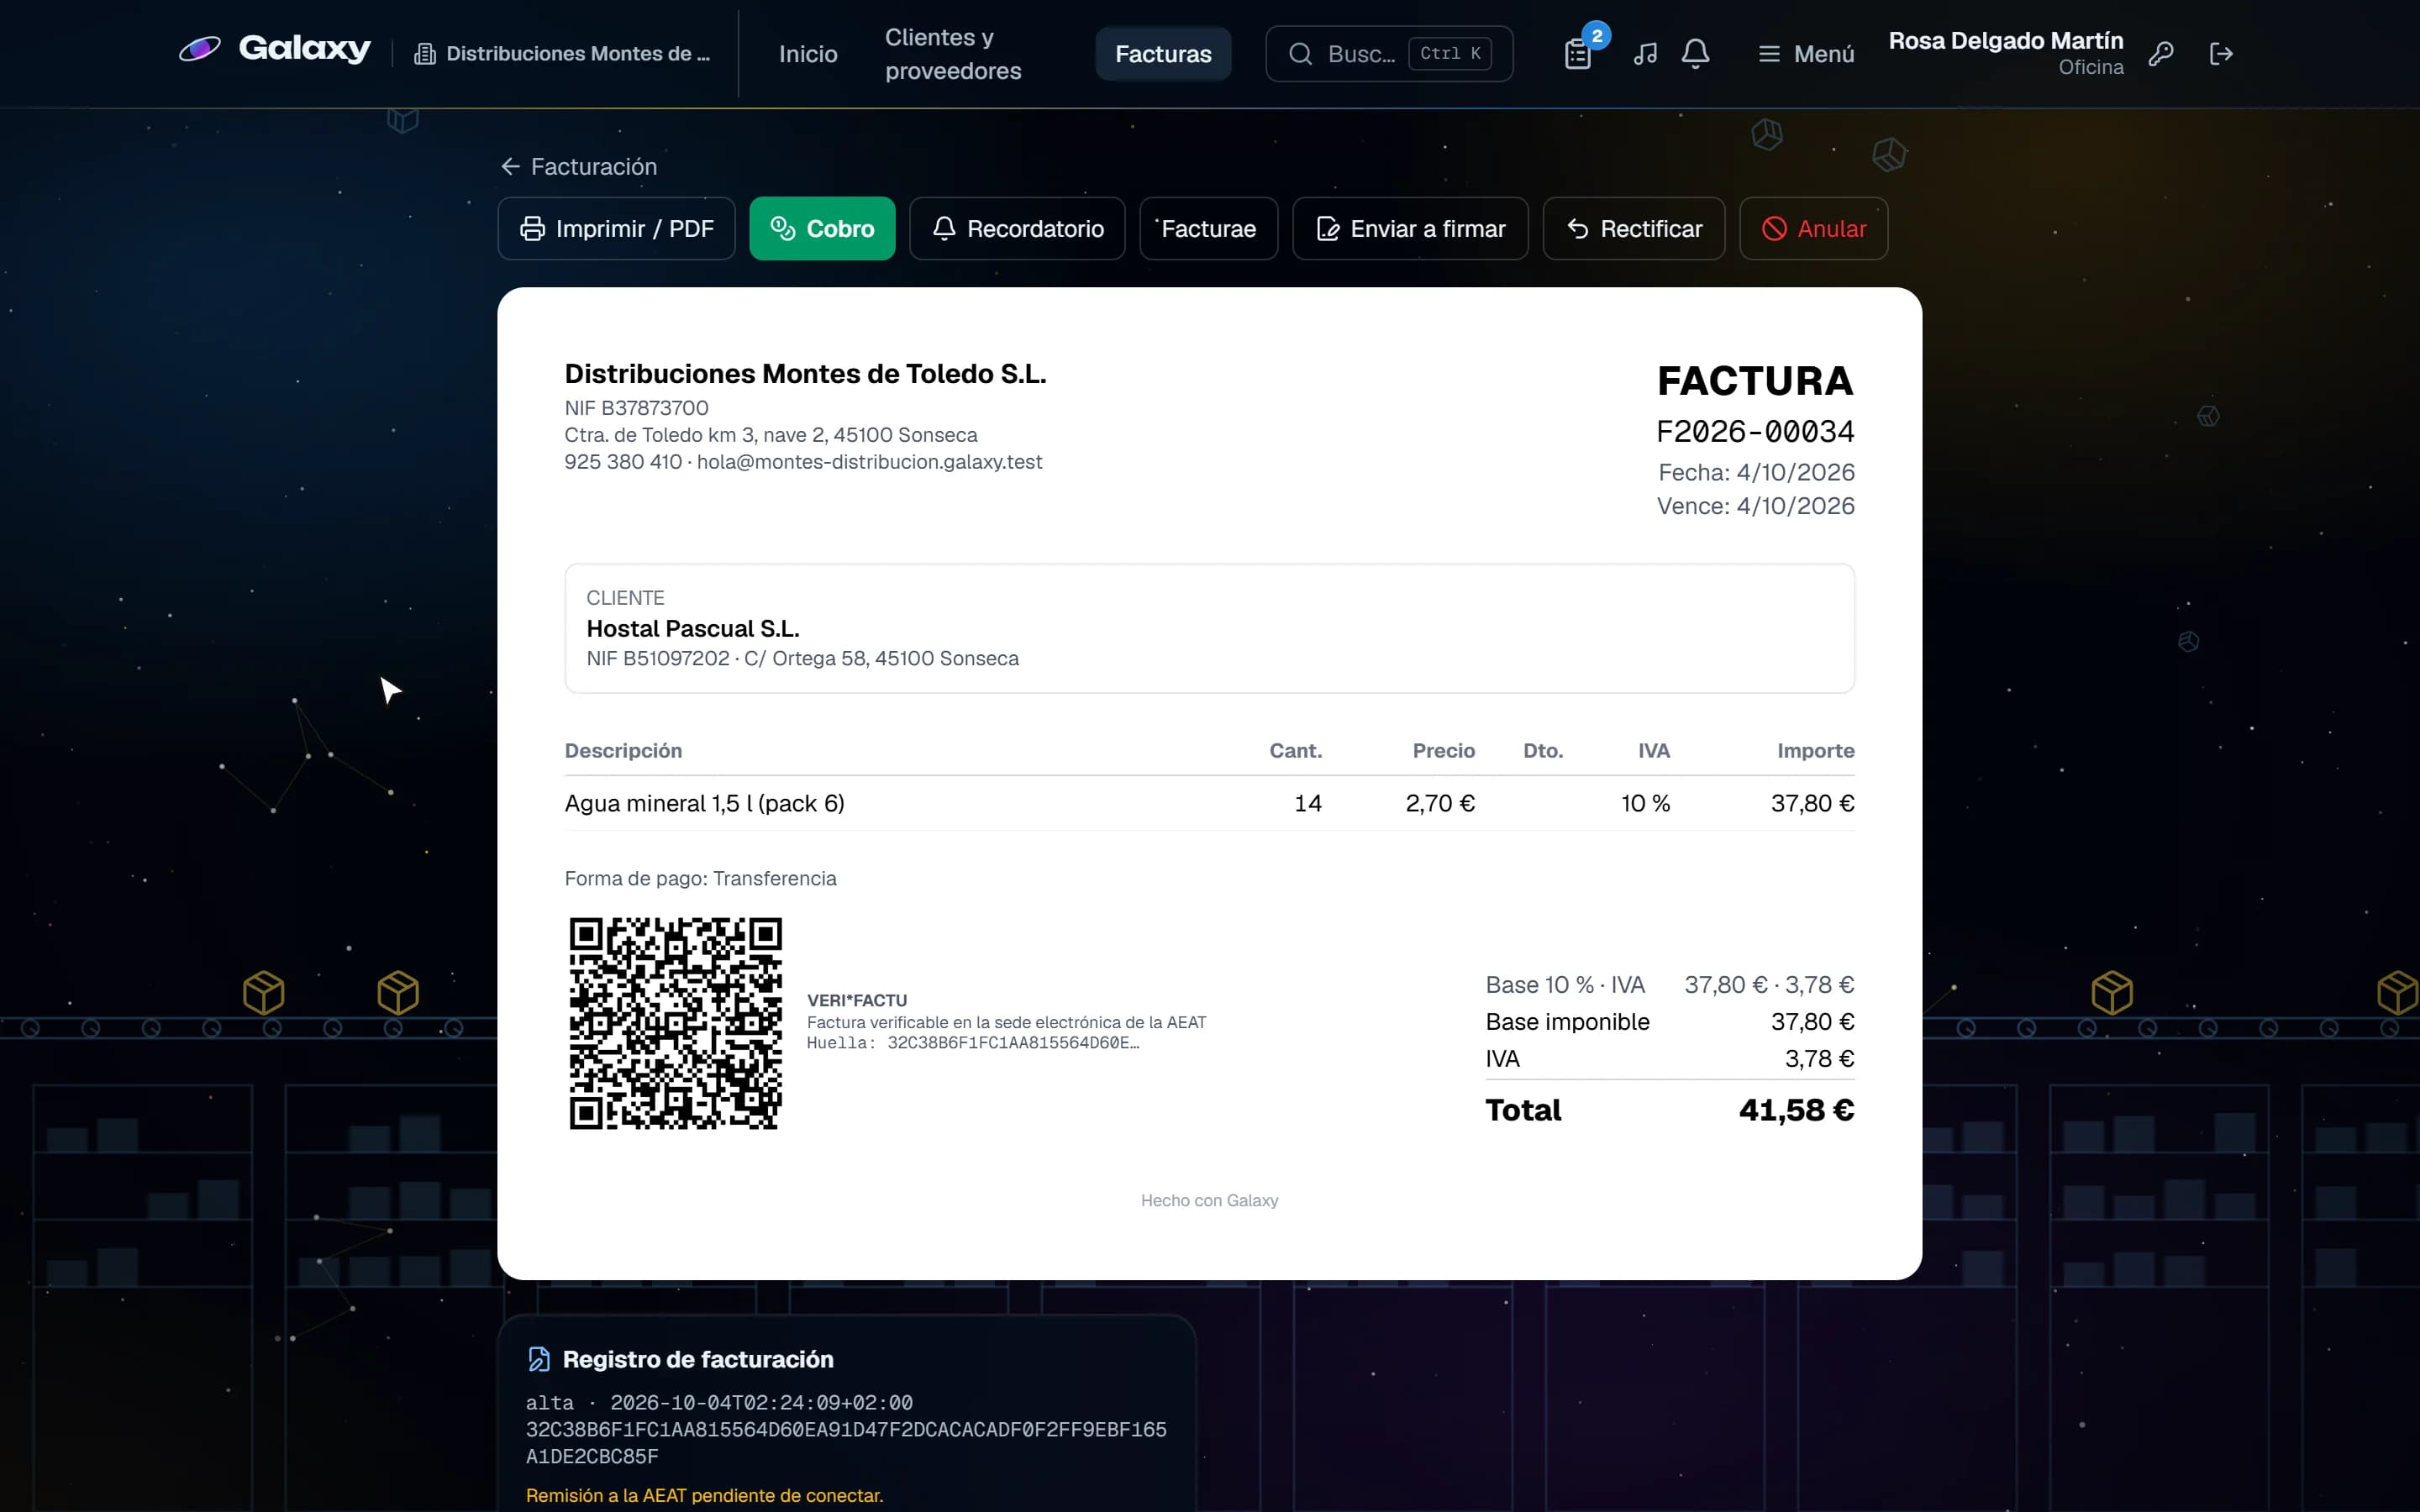Focus the Busc... search field
The image size is (2420, 1512).
[1389, 54]
